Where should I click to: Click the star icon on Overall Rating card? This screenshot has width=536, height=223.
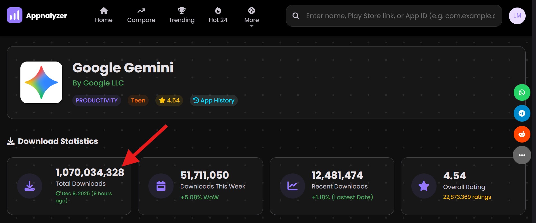pos(424,186)
